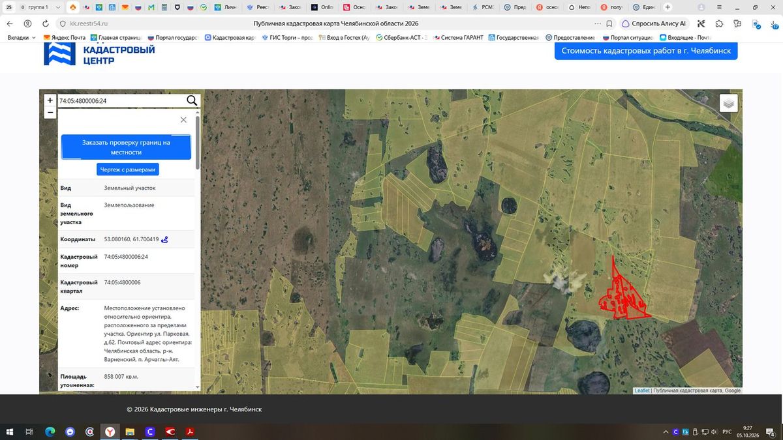This screenshot has width=783, height=440.
Task: Show hidden system tray icons
Action: [666, 432]
